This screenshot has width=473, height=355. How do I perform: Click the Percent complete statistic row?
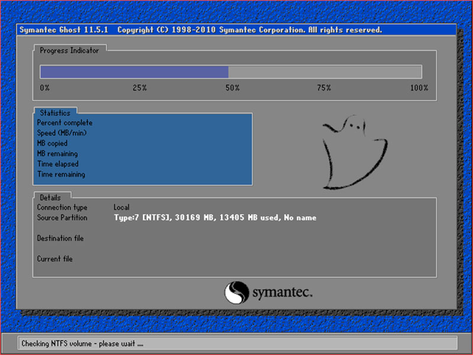[142, 123]
